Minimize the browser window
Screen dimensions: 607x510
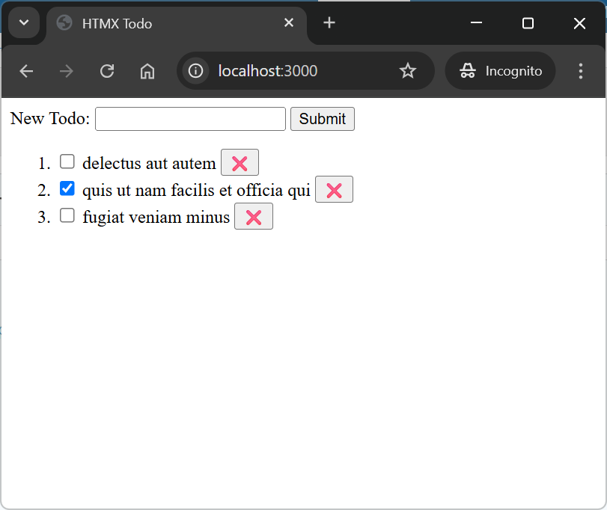pyautogui.click(x=476, y=23)
